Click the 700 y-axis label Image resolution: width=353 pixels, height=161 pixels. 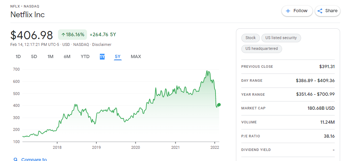pos(16,70)
